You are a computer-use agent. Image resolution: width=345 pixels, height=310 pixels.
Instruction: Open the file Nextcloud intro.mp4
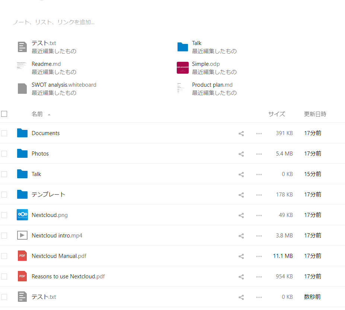(57, 236)
